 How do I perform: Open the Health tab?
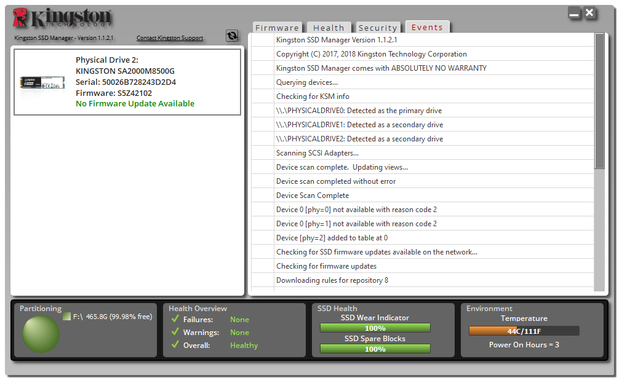click(x=329, y=27)
